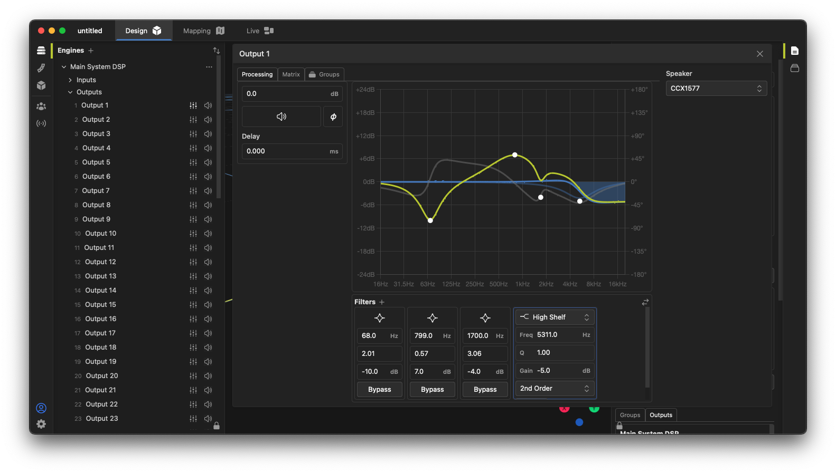Image resolution: width=836 pixels, height=473 pixels.
Task: Open the High Shelf filter type dropdown
Action: click(x=555, y=317)
